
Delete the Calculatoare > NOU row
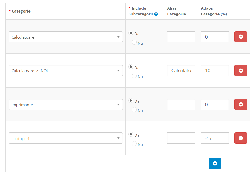pyautogui.click(x=240, y=70)
